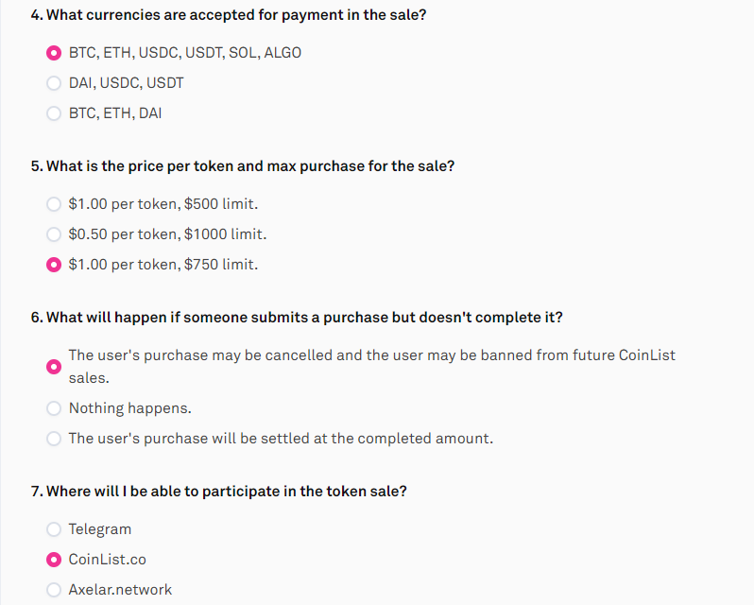Pick Telegram as the sale location
Image resolution: width=754 pixels, height=605 pixels.
(53, 529)
